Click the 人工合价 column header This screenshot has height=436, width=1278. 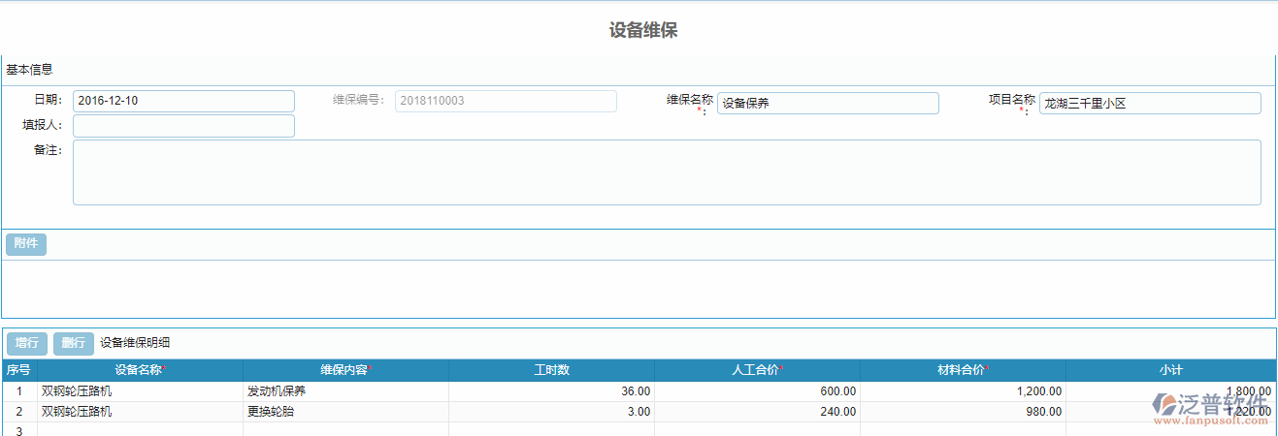point(758,370)
